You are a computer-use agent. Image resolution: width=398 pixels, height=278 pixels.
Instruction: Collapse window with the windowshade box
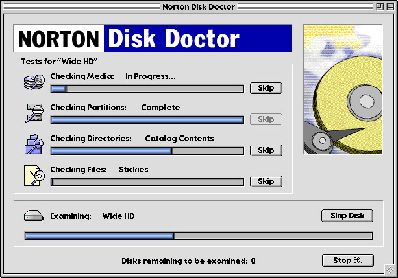390,7
